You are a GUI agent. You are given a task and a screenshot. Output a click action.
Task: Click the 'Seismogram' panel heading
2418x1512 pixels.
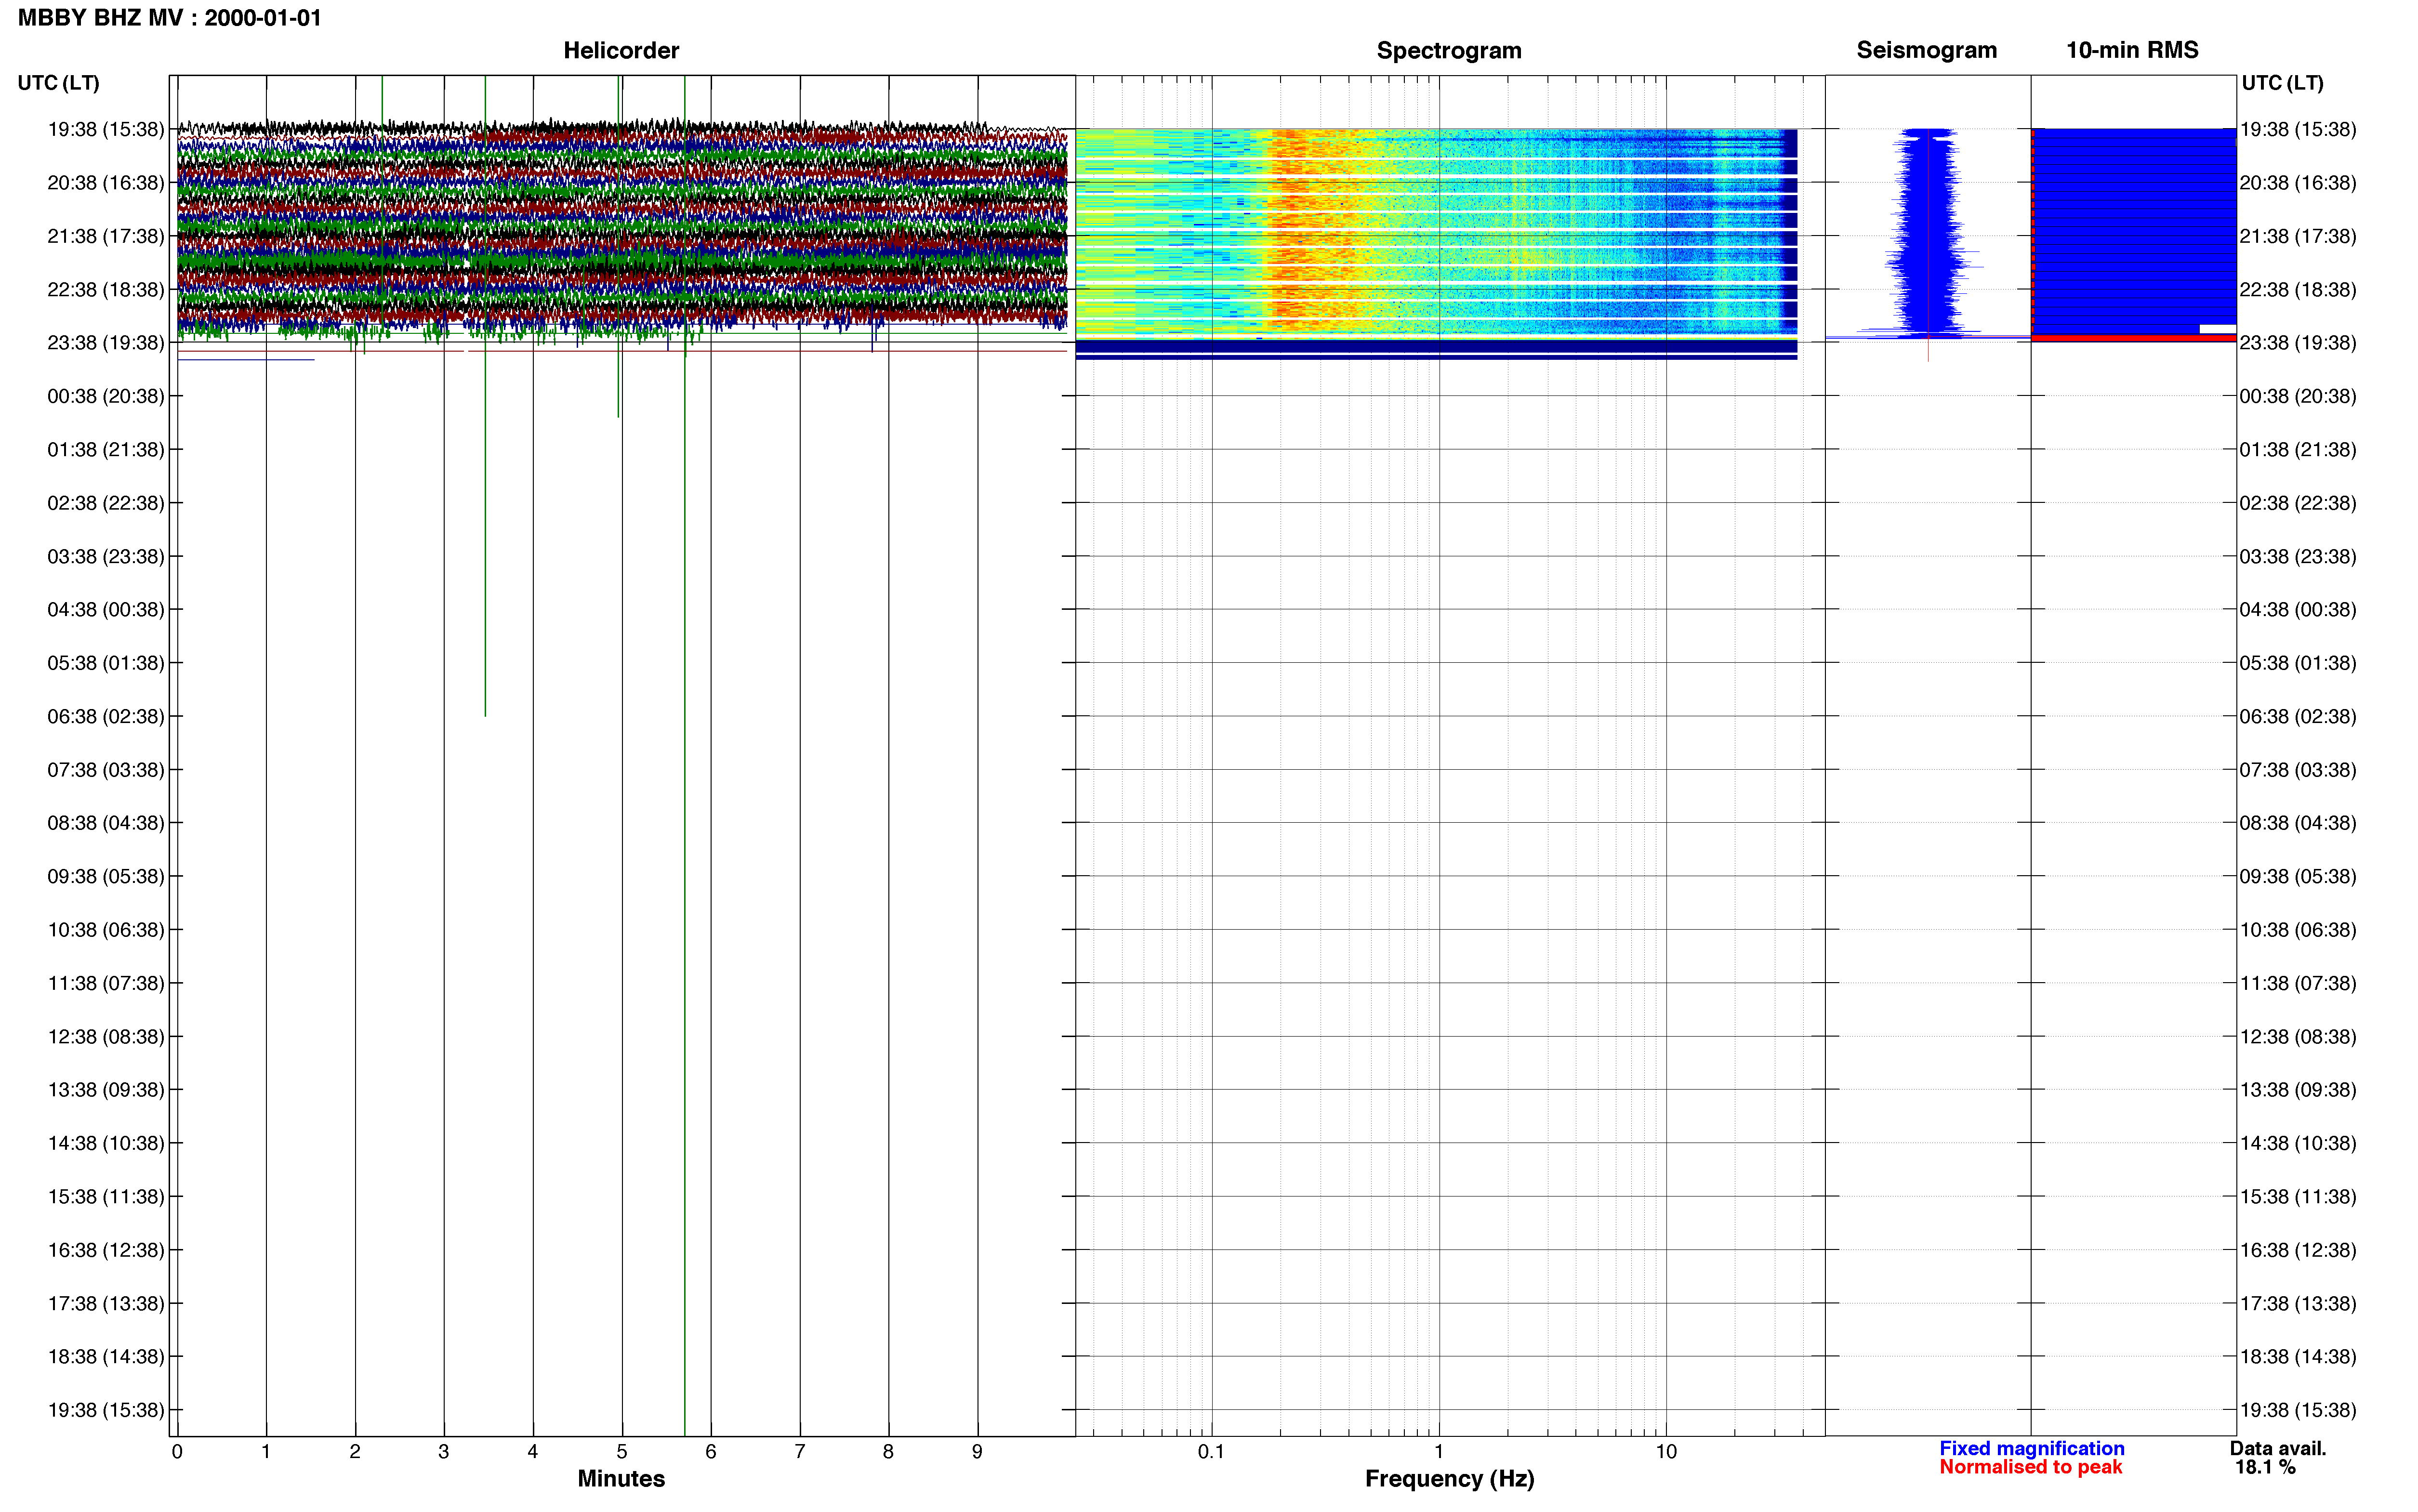pyautogui.click(x=1926, y=50)
